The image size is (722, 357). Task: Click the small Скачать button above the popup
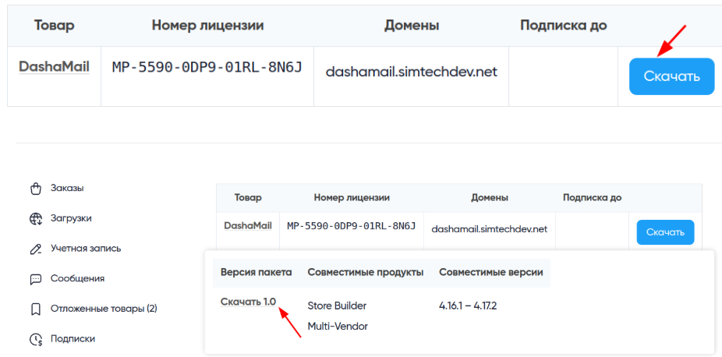click(x=665, y=232)
